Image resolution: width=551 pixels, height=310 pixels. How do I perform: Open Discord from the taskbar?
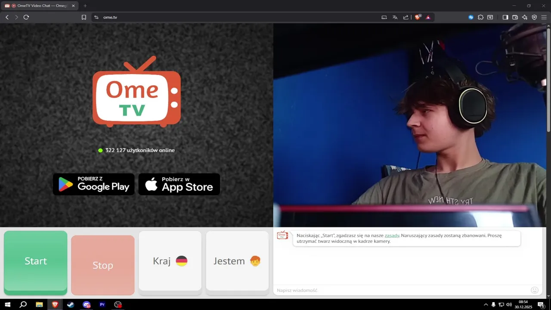coord(87,304)
